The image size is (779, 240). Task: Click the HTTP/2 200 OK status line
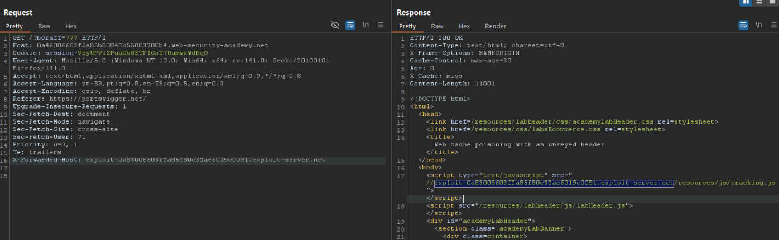[435, 38]
